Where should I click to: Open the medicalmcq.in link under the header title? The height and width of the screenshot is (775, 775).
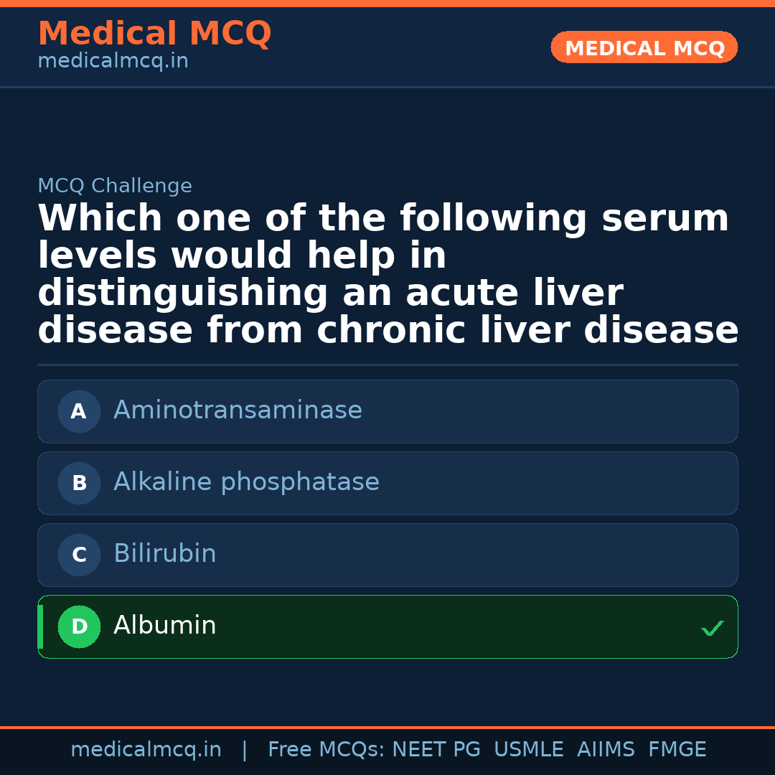113,62
